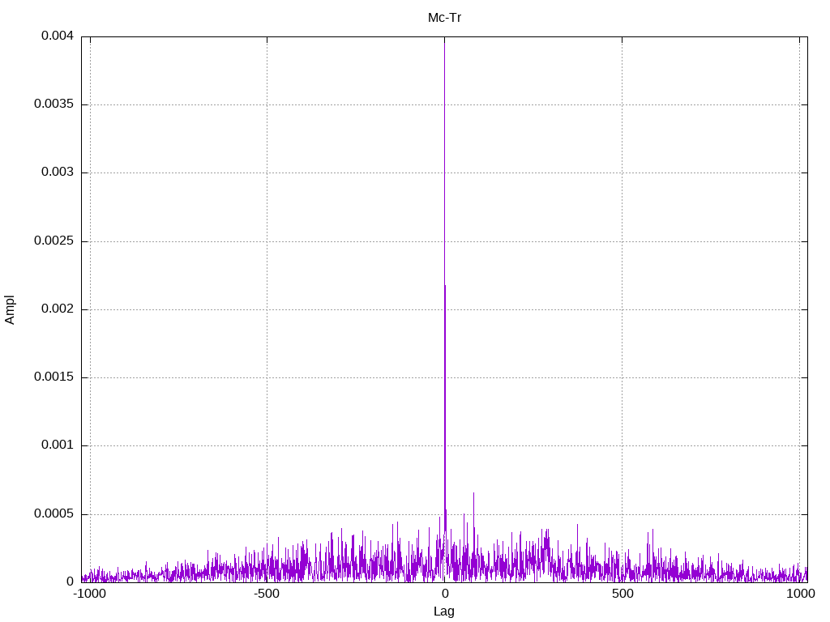Click the 500 x-axis tick label
Image resolution: width=830 pixels, height=622 pixels.
[622, 594]
